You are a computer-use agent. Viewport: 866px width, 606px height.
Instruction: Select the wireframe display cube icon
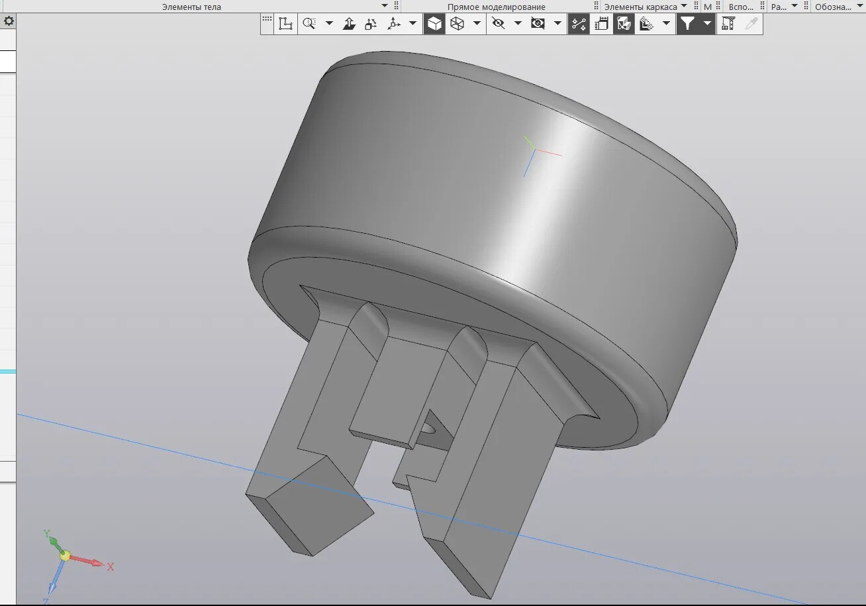[457, 24]
